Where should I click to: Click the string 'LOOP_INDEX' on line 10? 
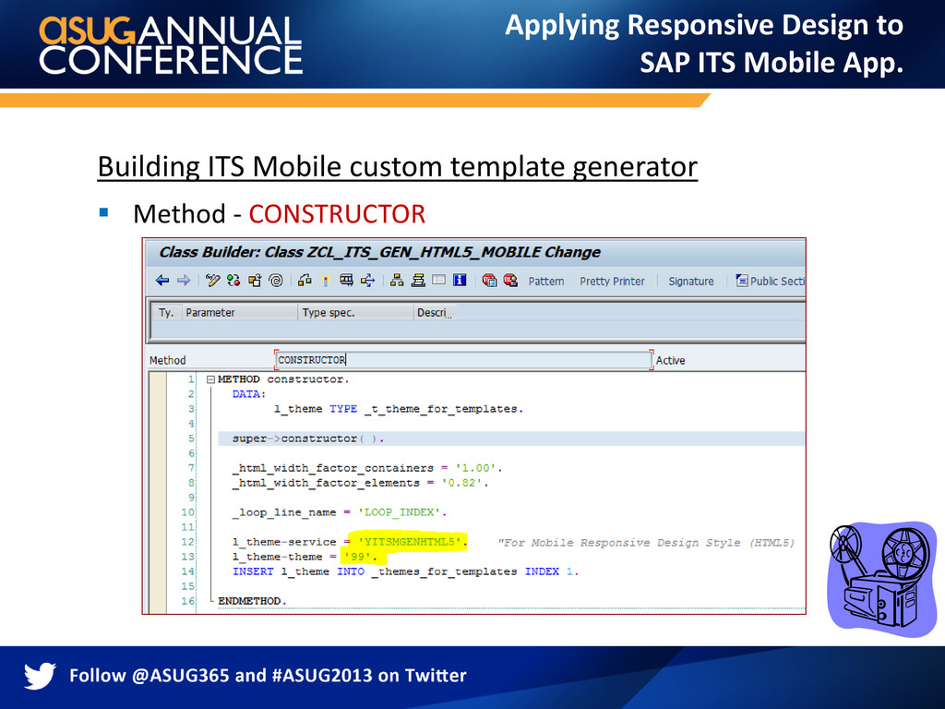coord(399,512)
